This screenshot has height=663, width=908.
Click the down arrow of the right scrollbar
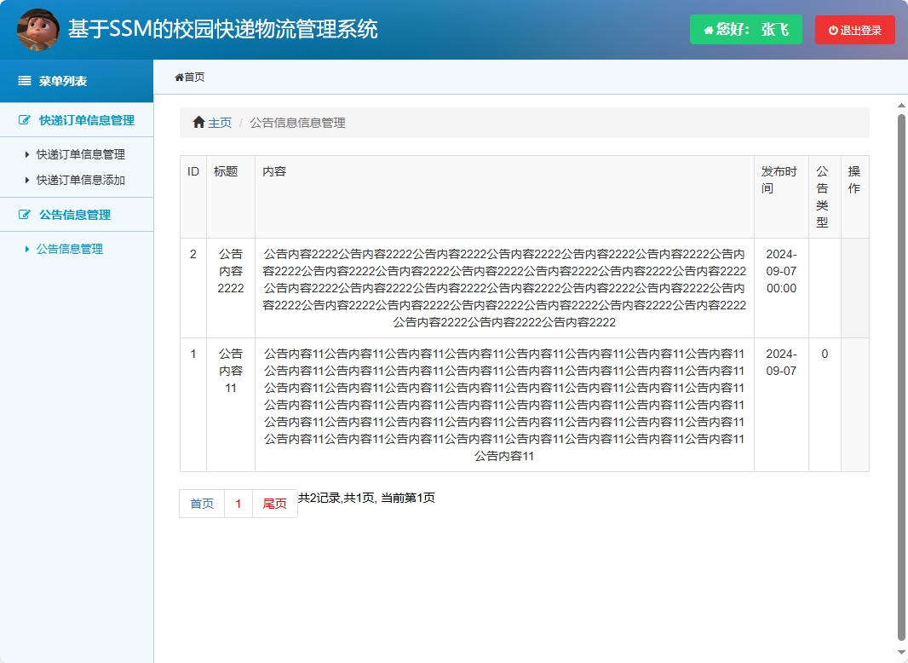(900, 653)
